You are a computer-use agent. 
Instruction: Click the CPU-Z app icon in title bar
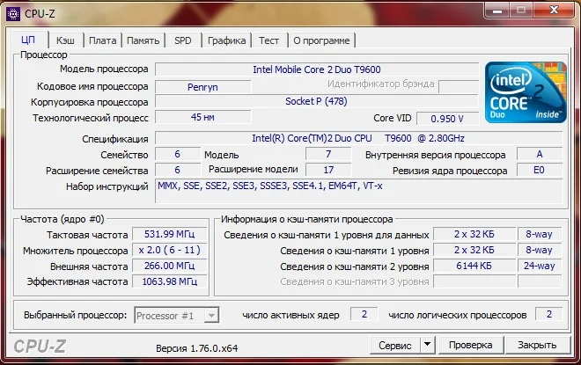(x=13, y=14)
